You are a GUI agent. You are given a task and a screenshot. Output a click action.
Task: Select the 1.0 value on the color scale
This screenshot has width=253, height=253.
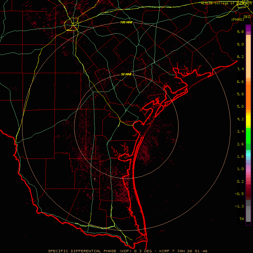(x=240, y=169)
